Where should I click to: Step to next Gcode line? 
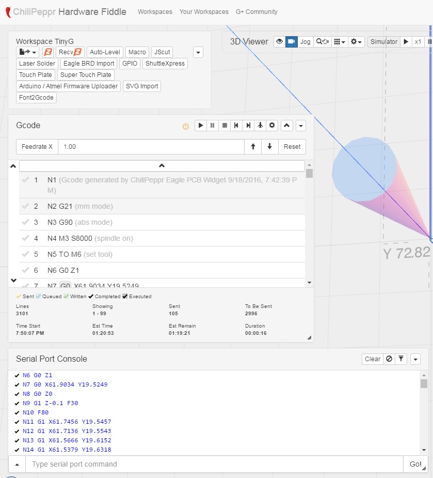click(x=248, y=125)
